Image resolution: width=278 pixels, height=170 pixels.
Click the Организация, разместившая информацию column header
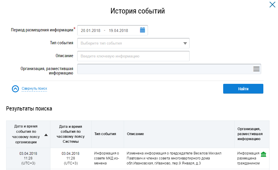point(249,134)
